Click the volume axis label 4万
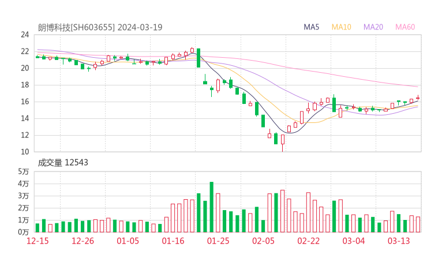This screenshot has height=254, width=427. [24, 184]
